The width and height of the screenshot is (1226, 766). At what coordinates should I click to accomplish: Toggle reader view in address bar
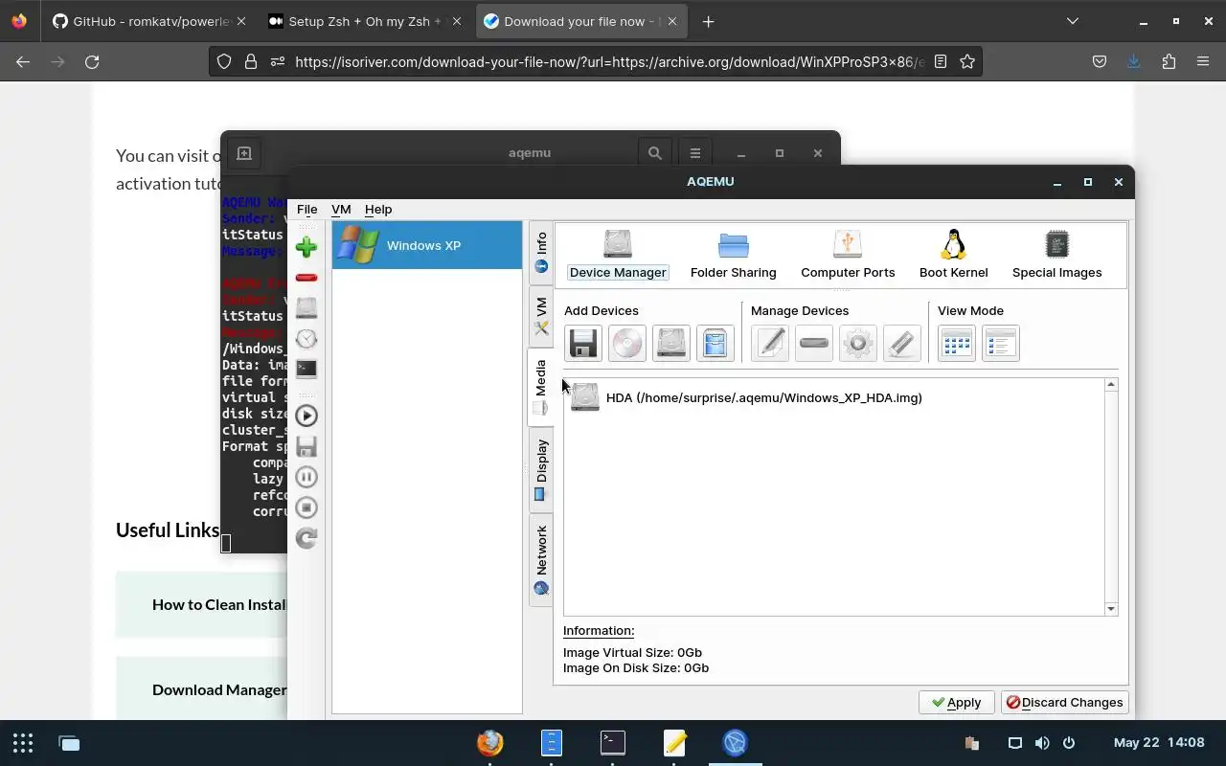click(x=941, y=61)
